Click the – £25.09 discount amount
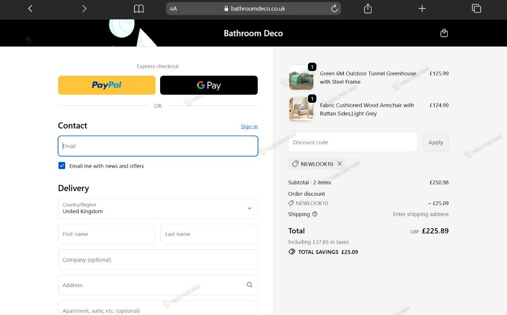Viewport: 507px width, 315px height. point(438,203)
